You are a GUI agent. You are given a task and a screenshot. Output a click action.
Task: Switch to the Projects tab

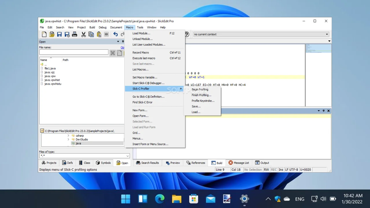(x=49, y=163)
